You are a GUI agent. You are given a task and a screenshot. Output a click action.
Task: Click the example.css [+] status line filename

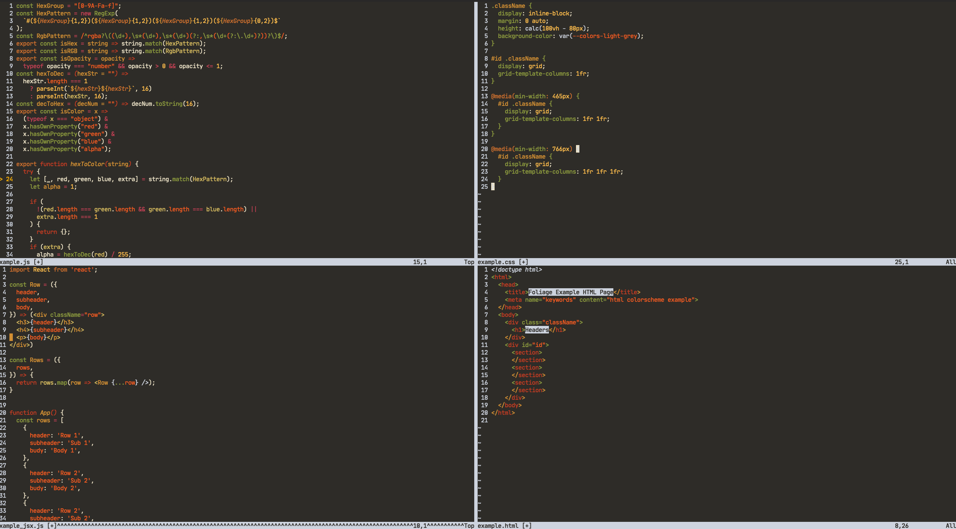503,262
